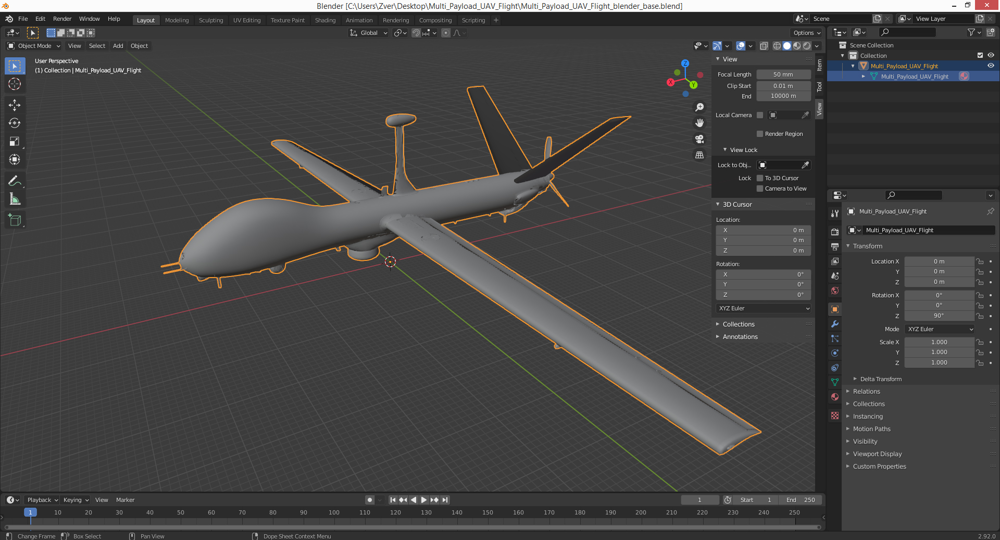Hide Multi_Payload_UAV_Flight object with eye icon
Screen dimensions: 1000x540
(x=991, y=66)
